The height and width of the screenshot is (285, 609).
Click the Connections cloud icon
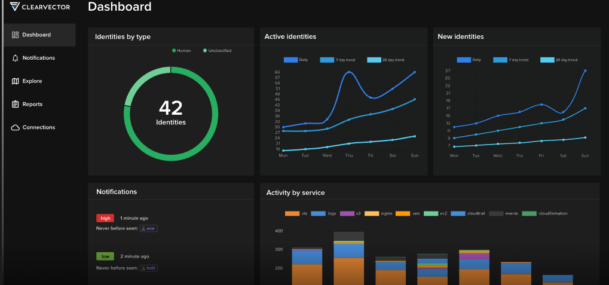(16, 128)
